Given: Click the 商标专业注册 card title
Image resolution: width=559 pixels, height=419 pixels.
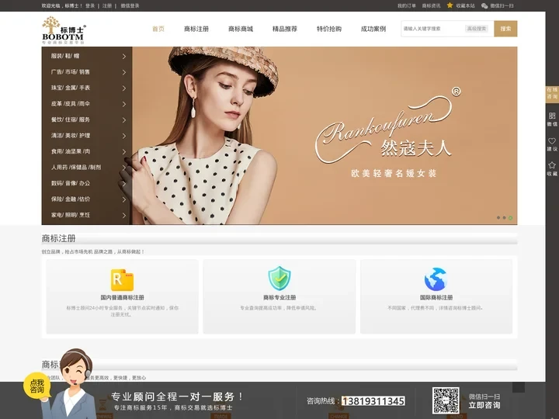Looking at the screenshot, I should 279,297.
